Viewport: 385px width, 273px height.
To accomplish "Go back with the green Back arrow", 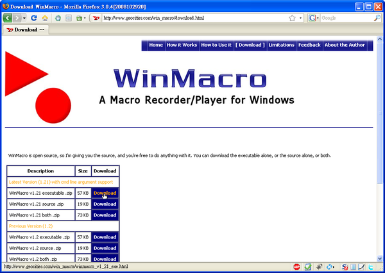I will coord(7,18).
